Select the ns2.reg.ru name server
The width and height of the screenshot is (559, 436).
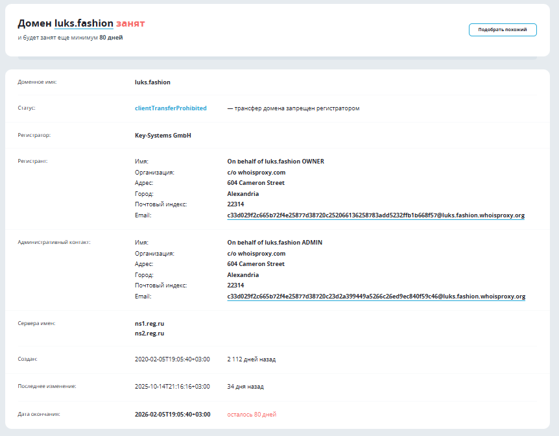click(149, 333)
